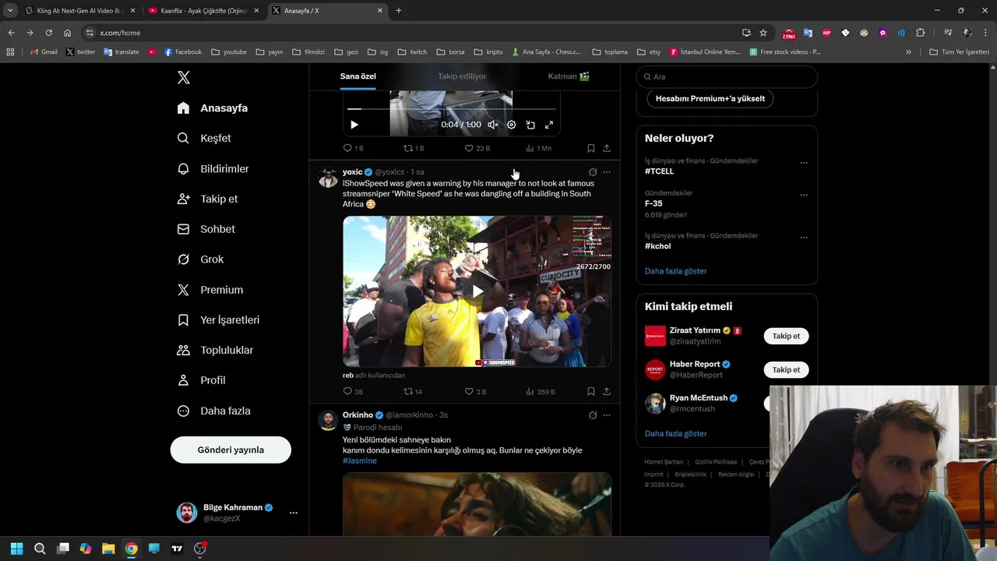Open Bildirimler notifications
Viewport: 997px width, 561px height.
click(x=213, y=168)
